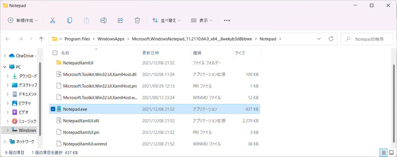Viewport: 397px width, 157px height.
Task: Switch to details view in status bar
Action: [x=384, y=153]
